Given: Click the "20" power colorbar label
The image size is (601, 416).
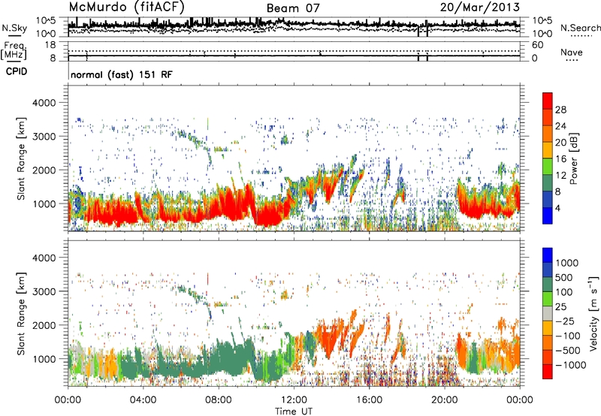Looking at the screenshot, I should (560, 143).
